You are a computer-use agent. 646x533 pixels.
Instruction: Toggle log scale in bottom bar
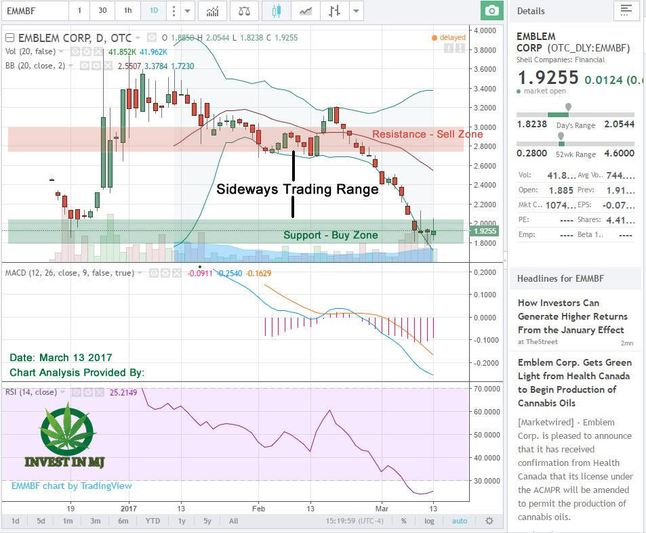pyautogui.click(x=429, y=521)
